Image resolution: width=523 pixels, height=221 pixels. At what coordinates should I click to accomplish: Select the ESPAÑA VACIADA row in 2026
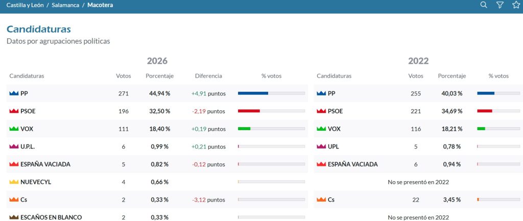click(157, 164)
